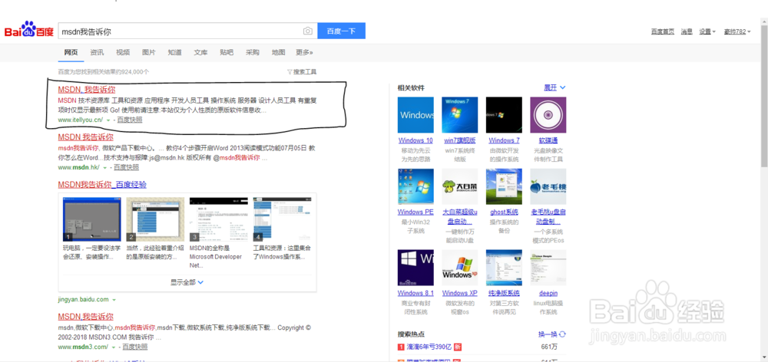Open 搜索工具 filter options
Viewport: 768px width, 362px height.
302,72
